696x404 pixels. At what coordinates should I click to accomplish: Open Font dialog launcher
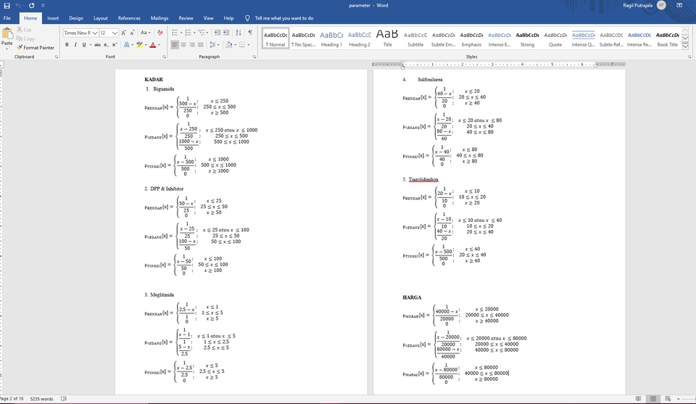coord(165,57)
